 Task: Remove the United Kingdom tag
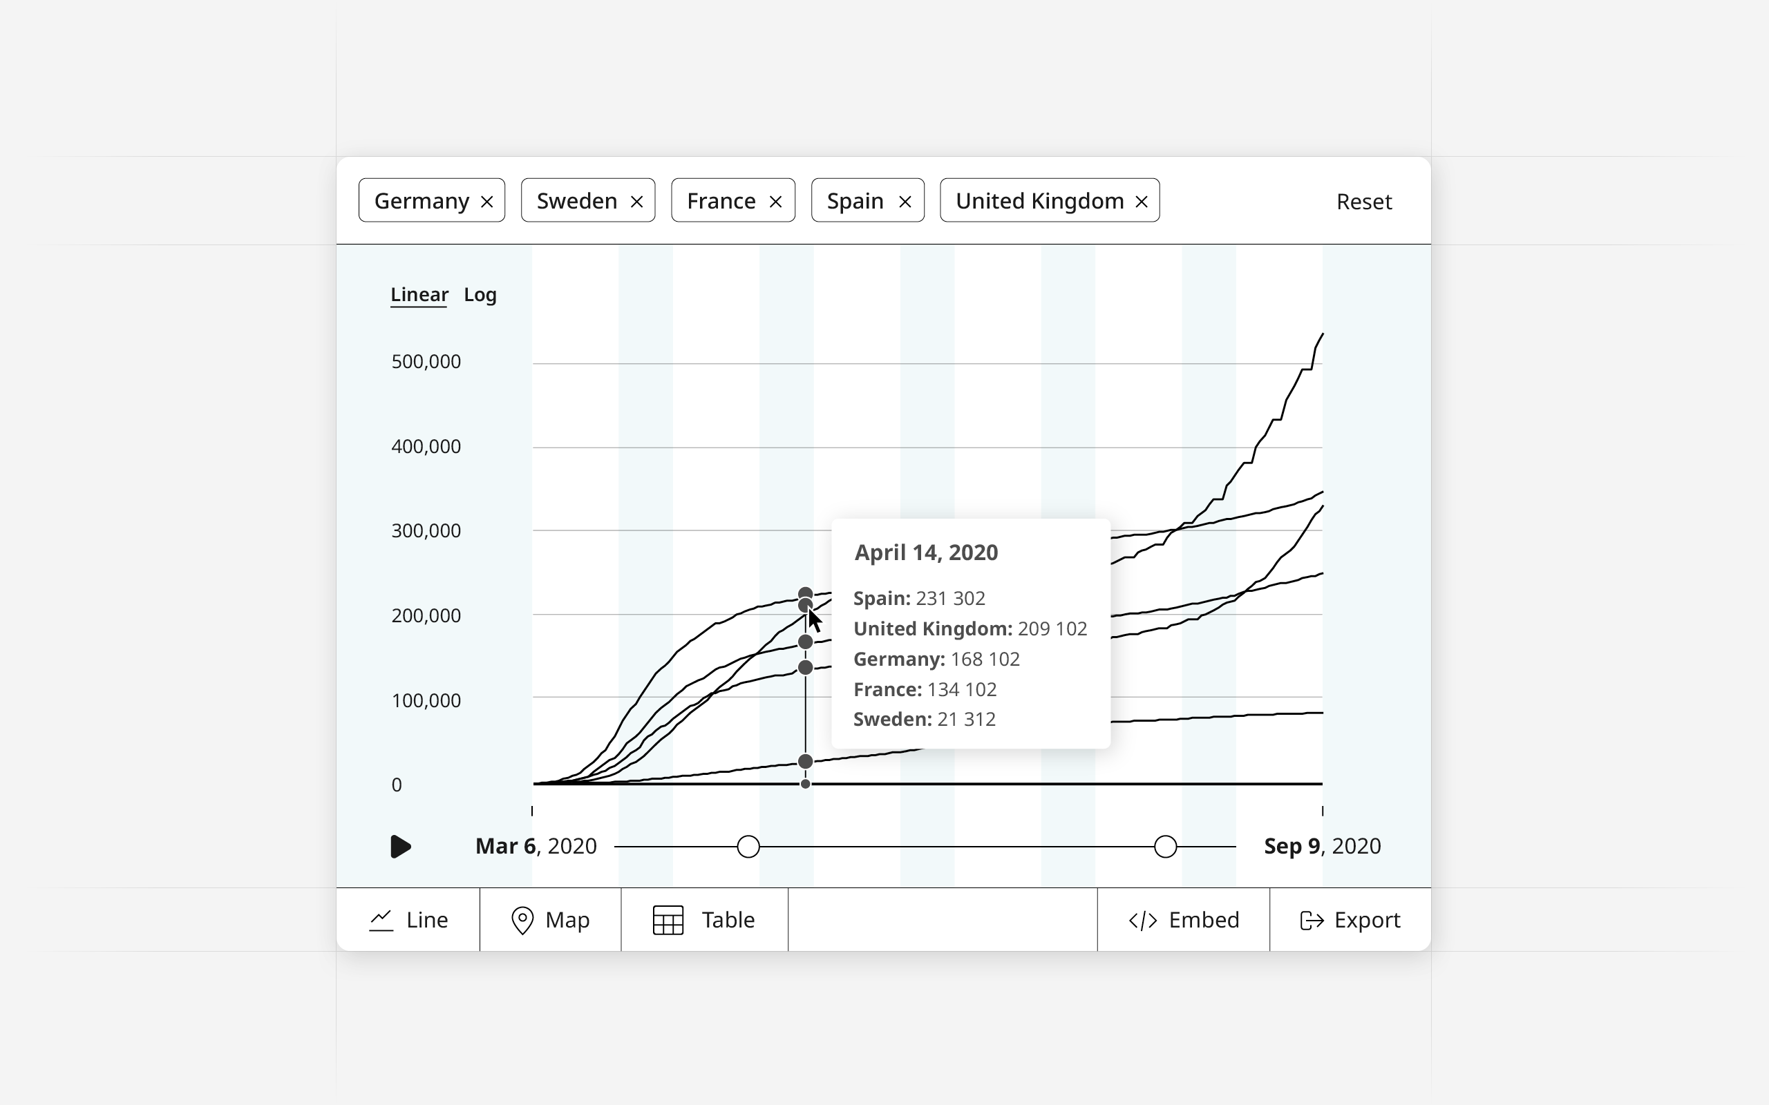(1141, 202)
